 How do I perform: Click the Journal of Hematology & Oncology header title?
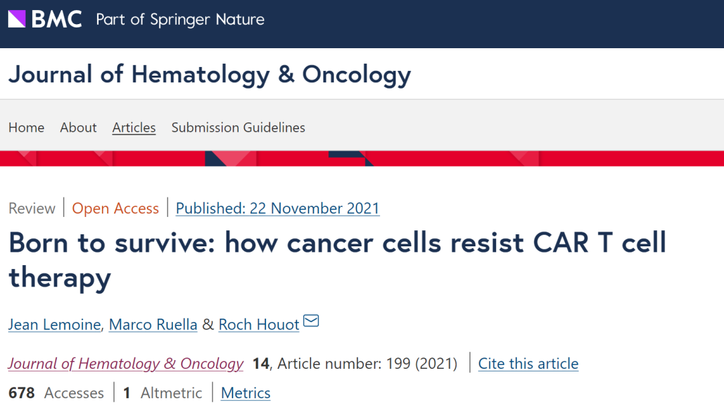[x=210, y=74]
